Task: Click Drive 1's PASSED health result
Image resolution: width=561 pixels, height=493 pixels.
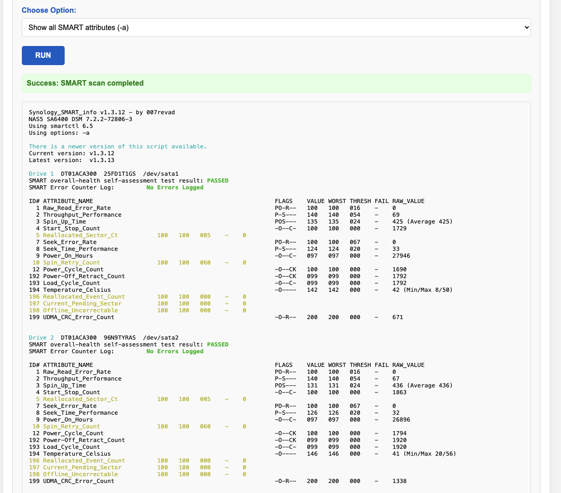Action: (218, 181)
